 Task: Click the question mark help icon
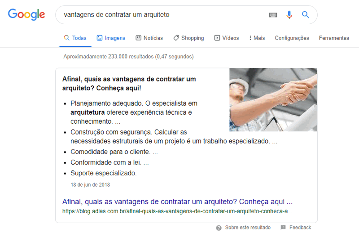219,228
